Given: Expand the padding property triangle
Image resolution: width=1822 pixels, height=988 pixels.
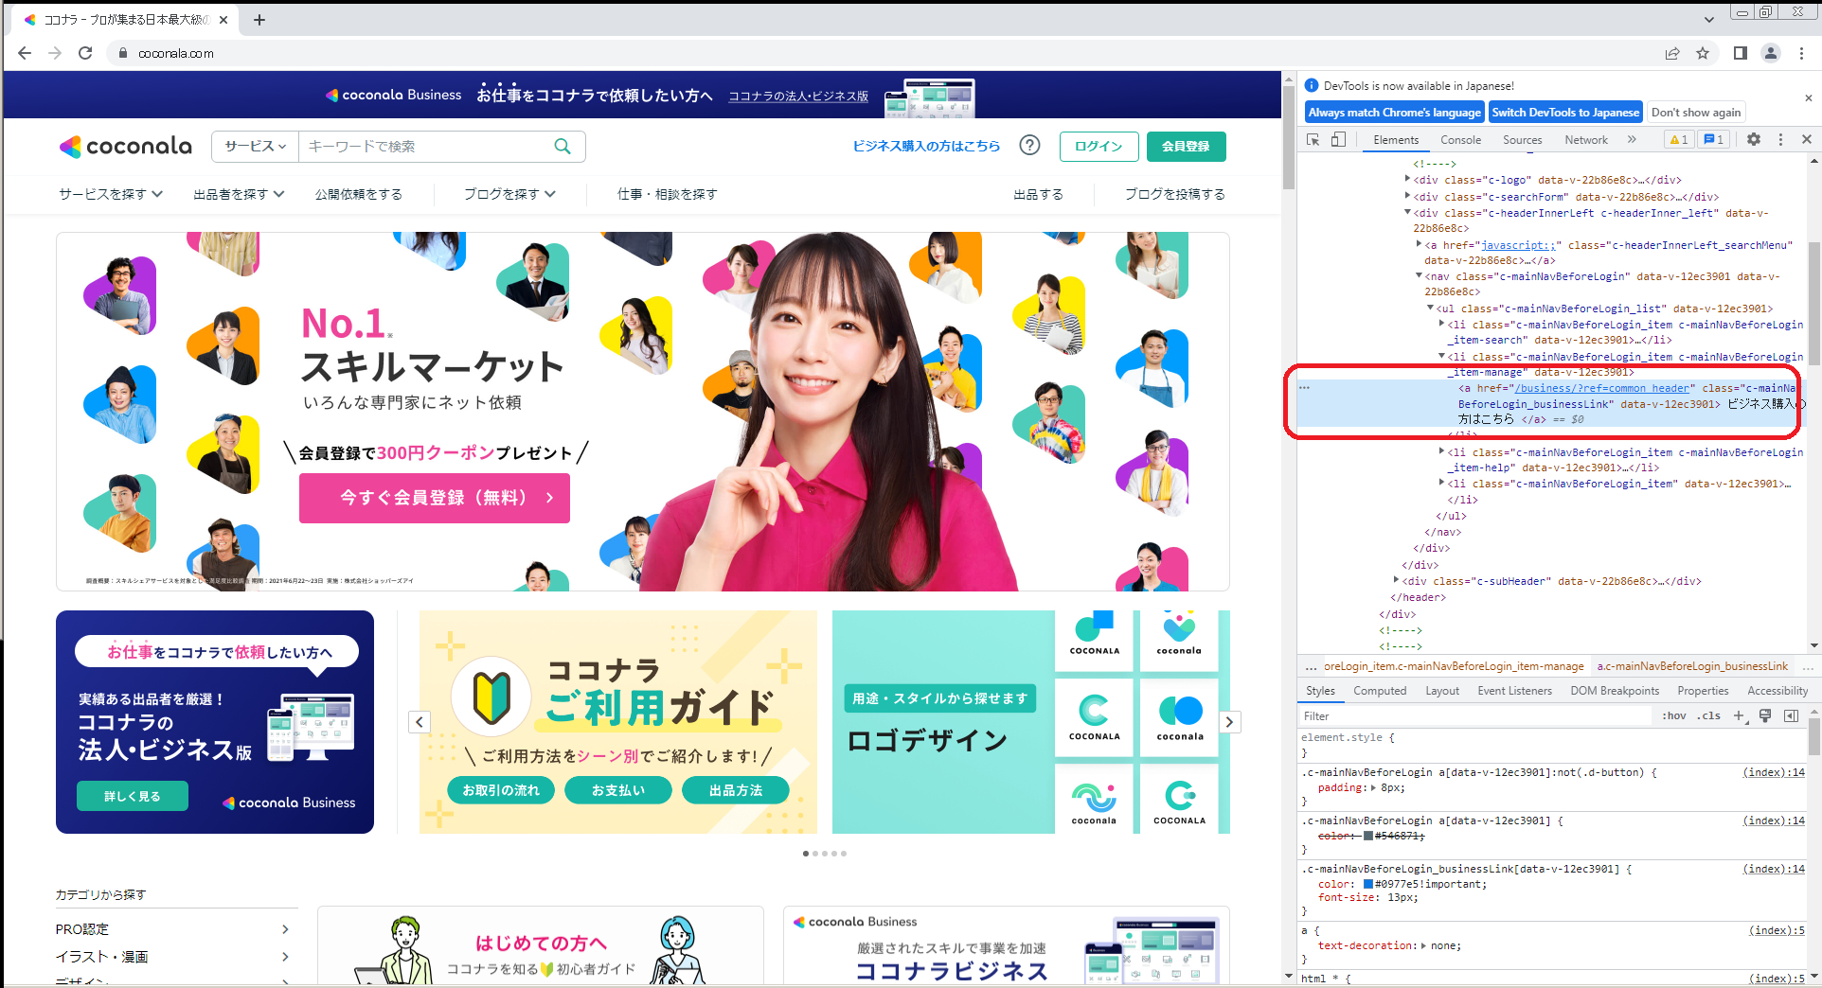Looking at the screenshot, I should 1373,787.
